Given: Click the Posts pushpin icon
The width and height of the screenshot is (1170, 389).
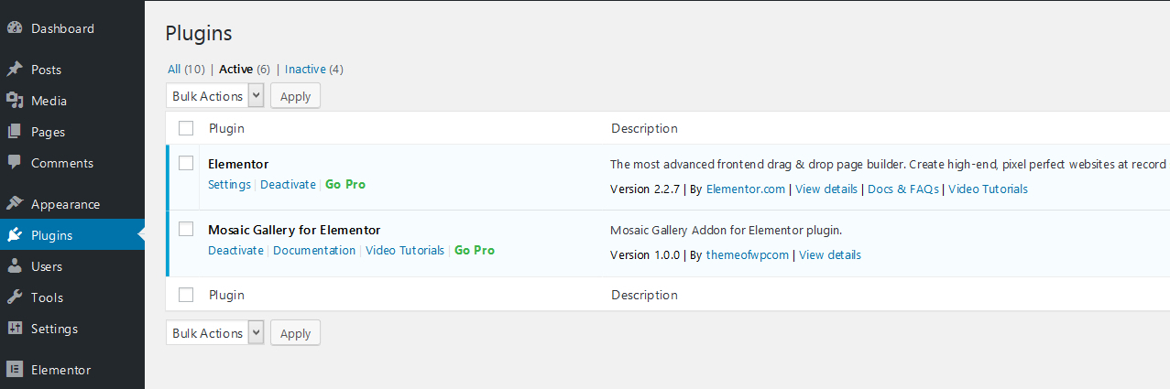Looking at the screenshot, I should (x=15, y=70).
